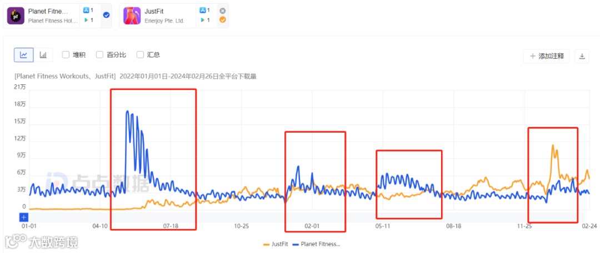
Task: Click the blue plus button below chart
Action: point(24,217)
